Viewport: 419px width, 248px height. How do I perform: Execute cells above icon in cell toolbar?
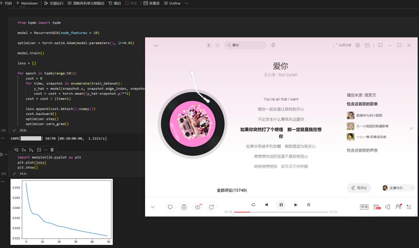(24, 150)
